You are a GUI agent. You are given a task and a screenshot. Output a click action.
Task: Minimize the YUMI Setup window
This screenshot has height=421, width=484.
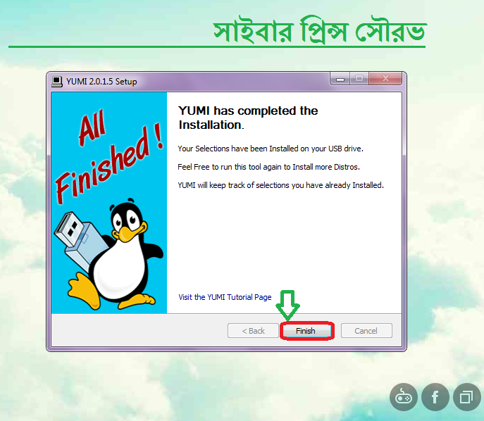point(340,79)
